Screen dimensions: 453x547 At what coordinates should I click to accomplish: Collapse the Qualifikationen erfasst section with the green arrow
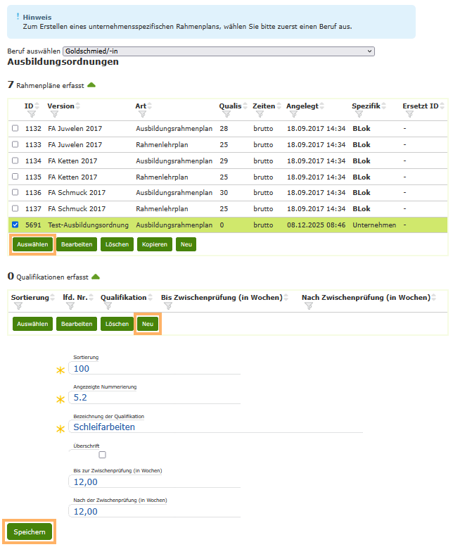(x=96, y=277)
